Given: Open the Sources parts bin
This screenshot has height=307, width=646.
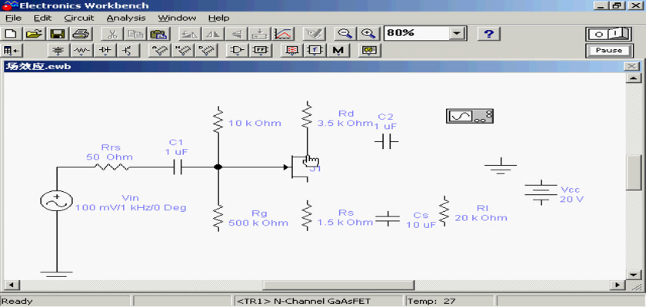Looking at the screenshot, I should point(58,51).
